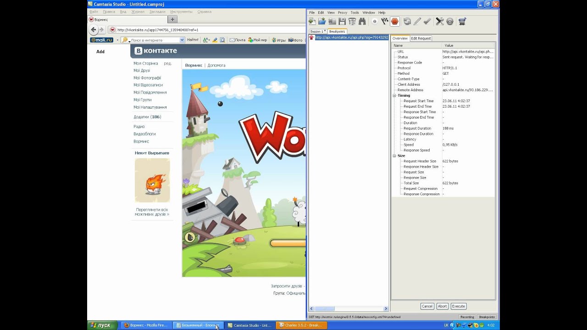The height and width of the screenshot is (330, 587).
Task: Open Мої Налаштування link
Action: 150,107
